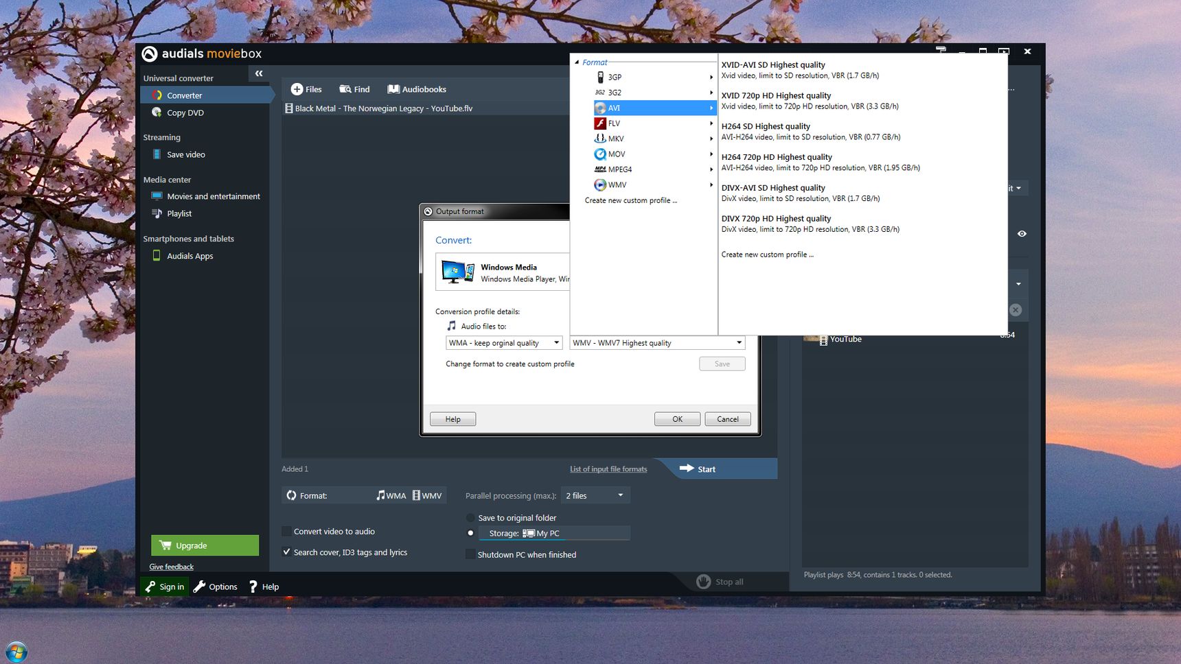Enable Convert video to audio checkbox
Image resolution: width=1181 pixels, height=664 pixels.
(286, 531)
